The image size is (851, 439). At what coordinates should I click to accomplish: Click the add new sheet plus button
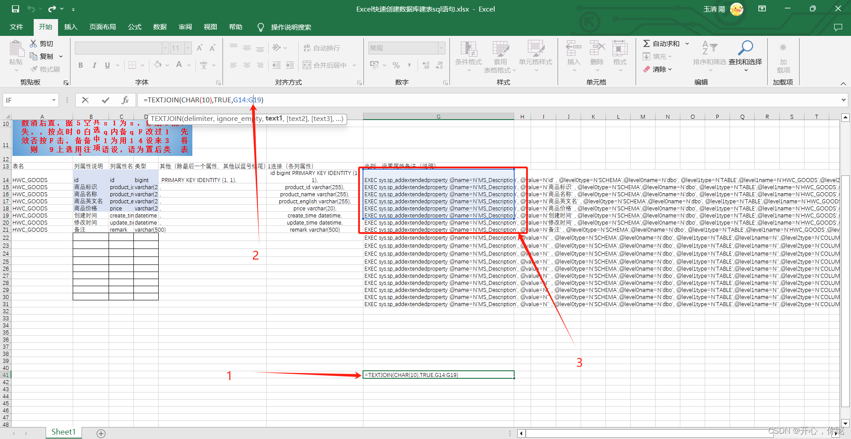[x=101, y=433]
